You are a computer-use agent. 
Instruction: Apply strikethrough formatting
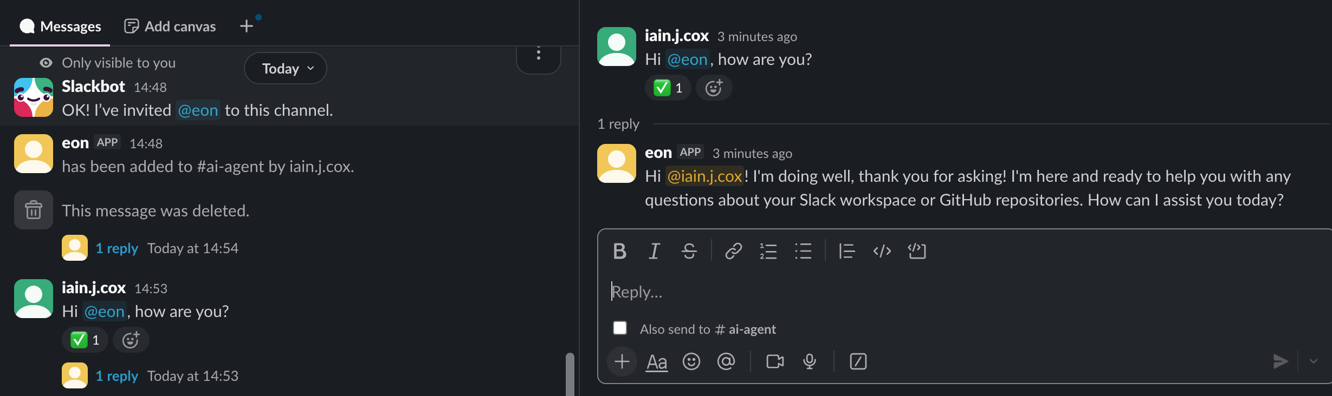pyautogui.click(x=689, y=251)
